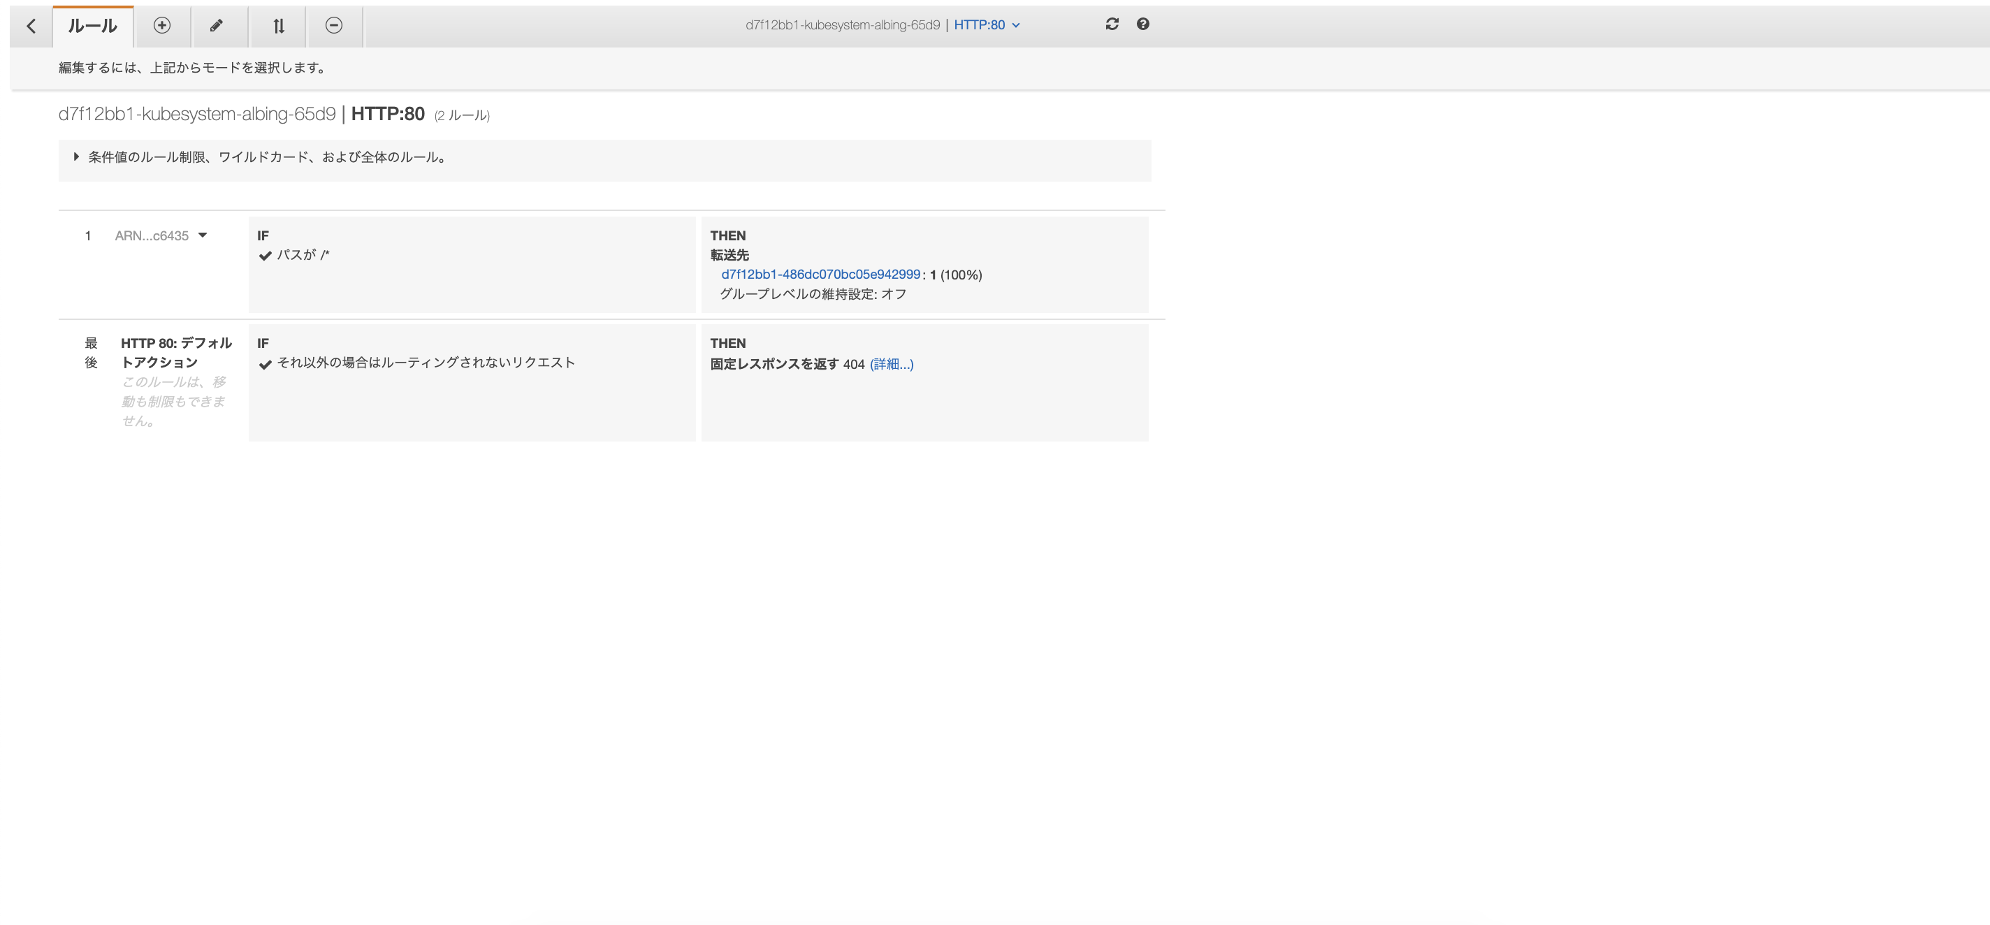Image resolution: width=1990 pixels, height=925 pixels.
Task: Click the checkmark beside パスが /*
Action: (265, 256)
